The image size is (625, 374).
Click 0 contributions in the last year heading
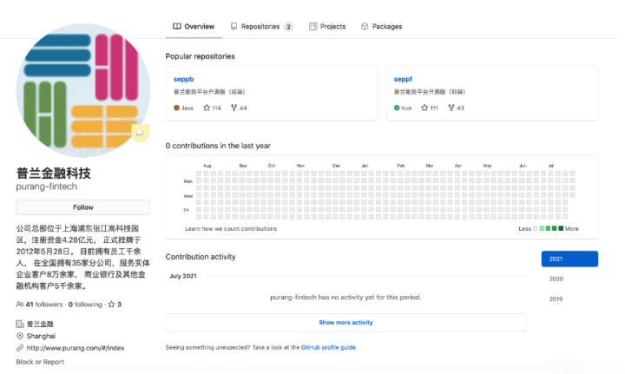pos(218,146)
